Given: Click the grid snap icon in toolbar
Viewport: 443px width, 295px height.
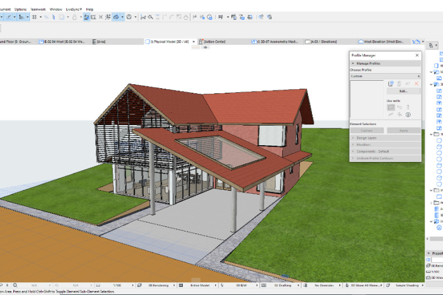Looking at the screenshot, I should [x=35, y=17].
